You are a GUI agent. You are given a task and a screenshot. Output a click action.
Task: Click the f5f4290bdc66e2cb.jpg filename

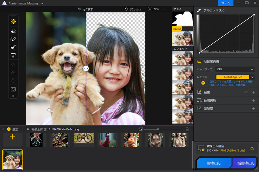tap(65, 129)
